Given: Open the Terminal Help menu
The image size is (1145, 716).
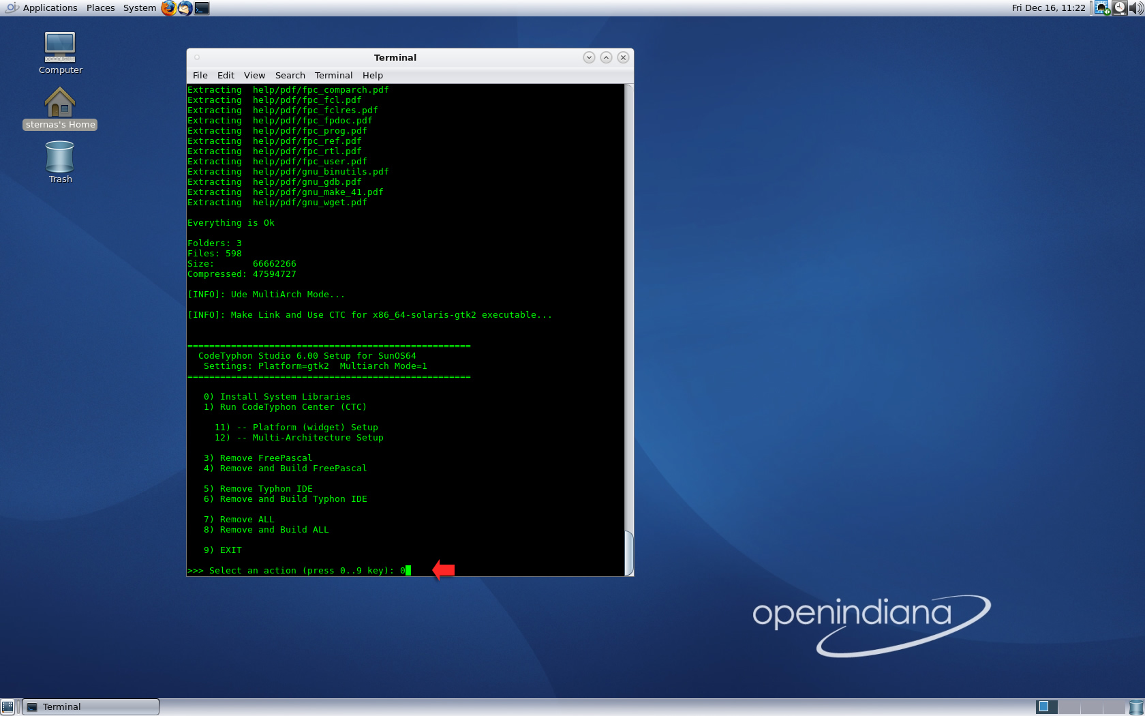Looking at the screenshot, I should [372, 75].
